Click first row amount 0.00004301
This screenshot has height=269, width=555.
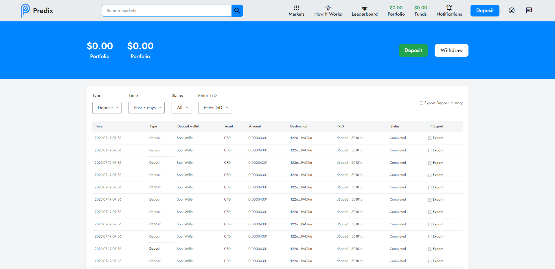[x=258, y=138]
